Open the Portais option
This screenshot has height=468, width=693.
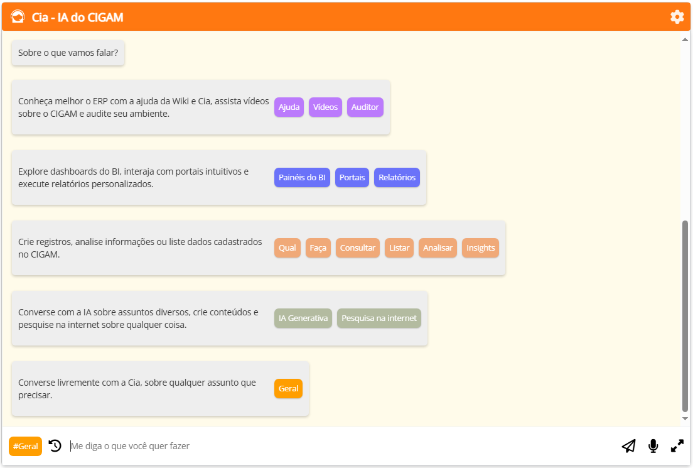click(x=352, y=177)
